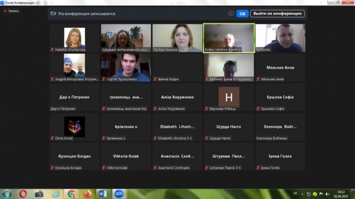The height and width of the screenshot is (199, 355).
Task: Select the Тетяна Немова video tile
Action: pos(177,38)
